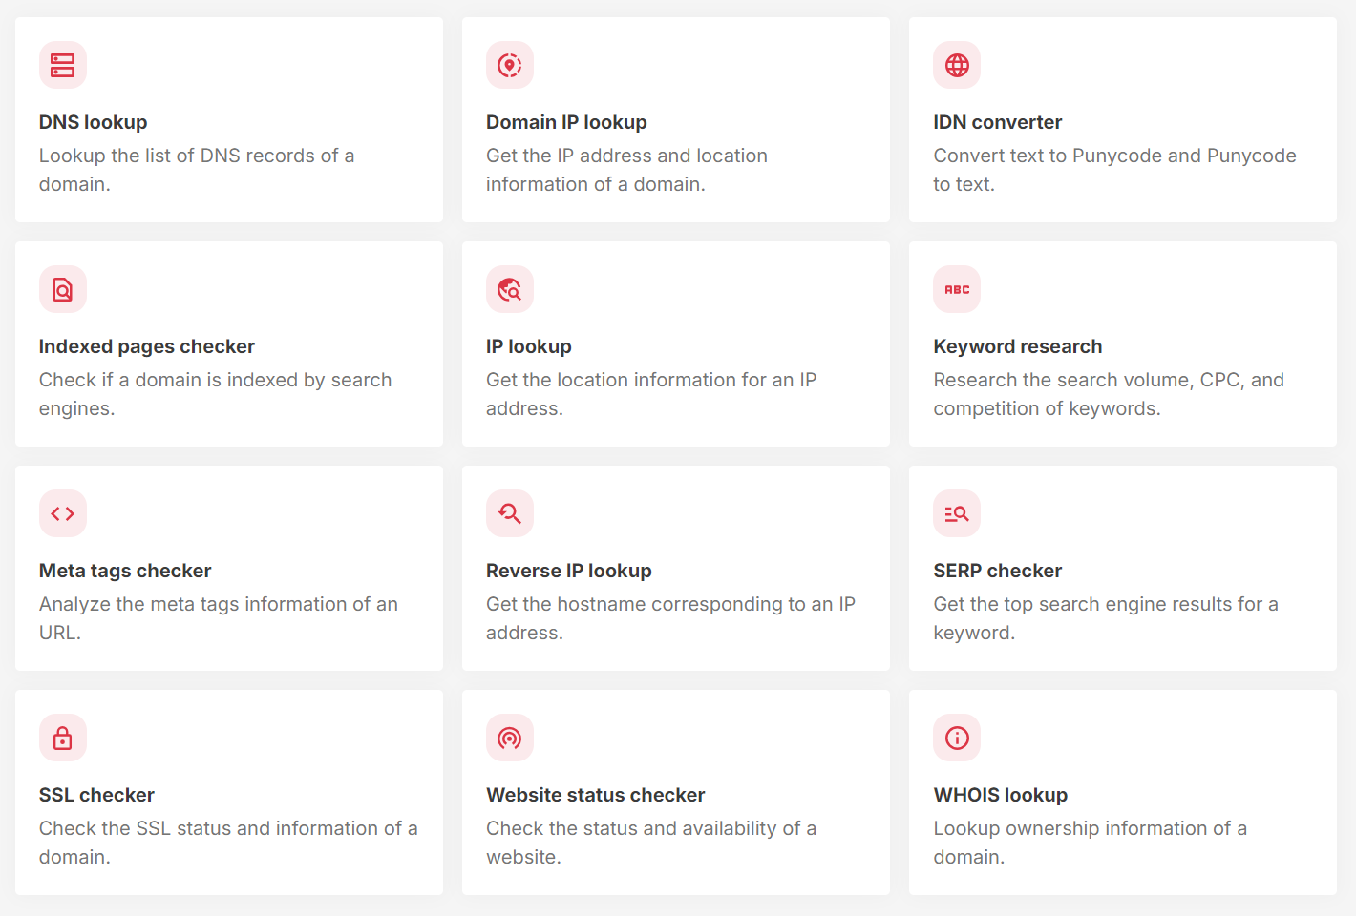
Task: Open the DNS lookup tool title
Action: coord(94,122)
